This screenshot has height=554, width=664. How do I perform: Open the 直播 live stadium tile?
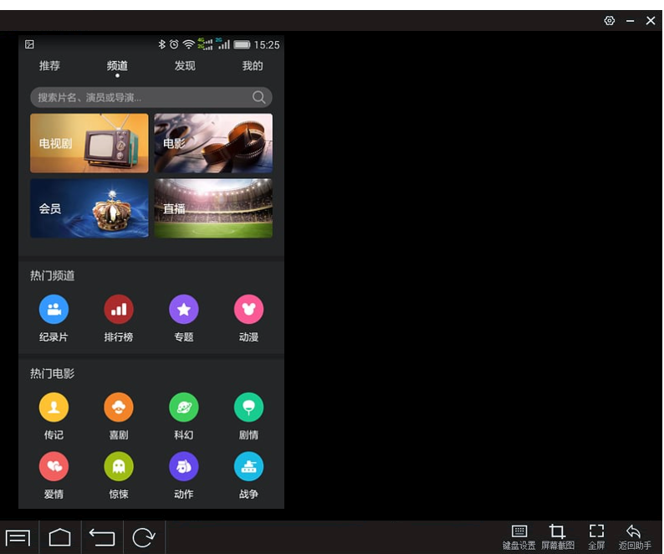coord(213,208)
